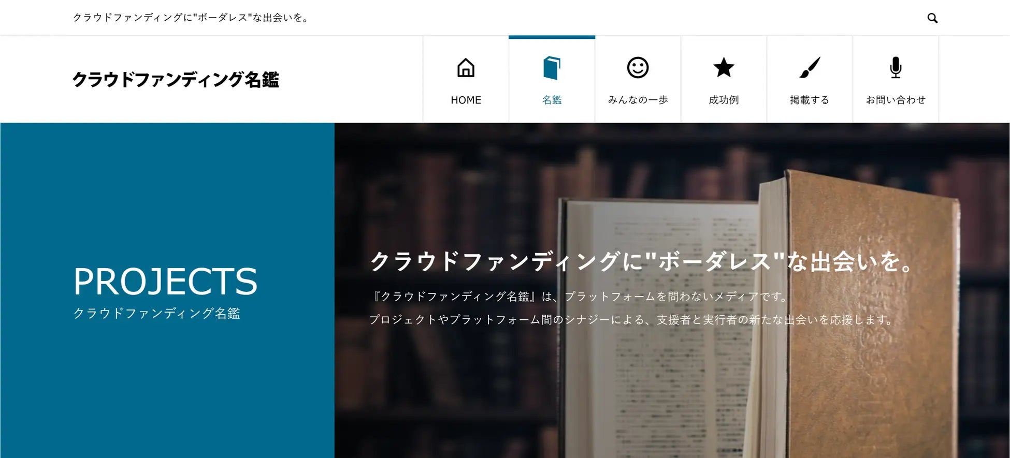Select the 掲載する menu label

click(x=810, y=100)
